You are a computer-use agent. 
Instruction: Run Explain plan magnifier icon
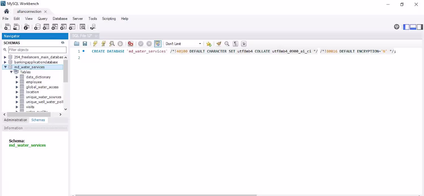[112, 44]
